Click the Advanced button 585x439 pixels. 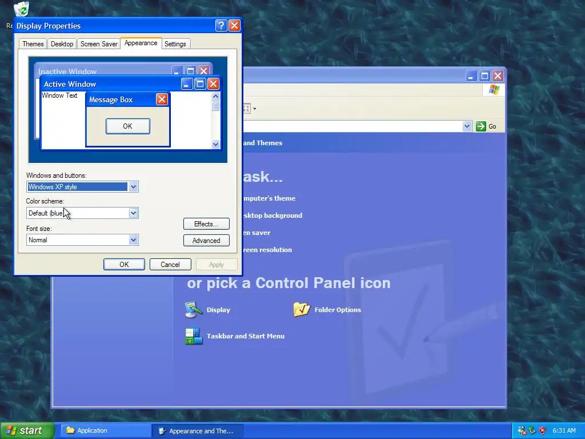tap(206, 241)
